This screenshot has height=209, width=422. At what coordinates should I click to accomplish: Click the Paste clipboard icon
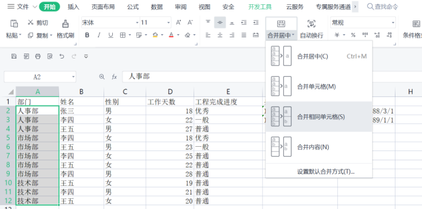click(14, 23)
